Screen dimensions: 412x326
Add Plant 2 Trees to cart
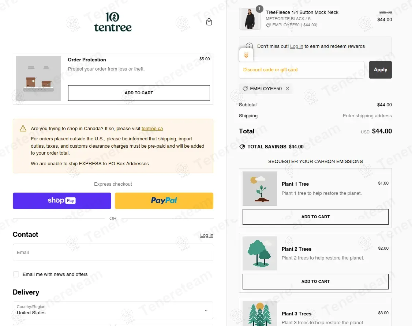click(315, 281)
